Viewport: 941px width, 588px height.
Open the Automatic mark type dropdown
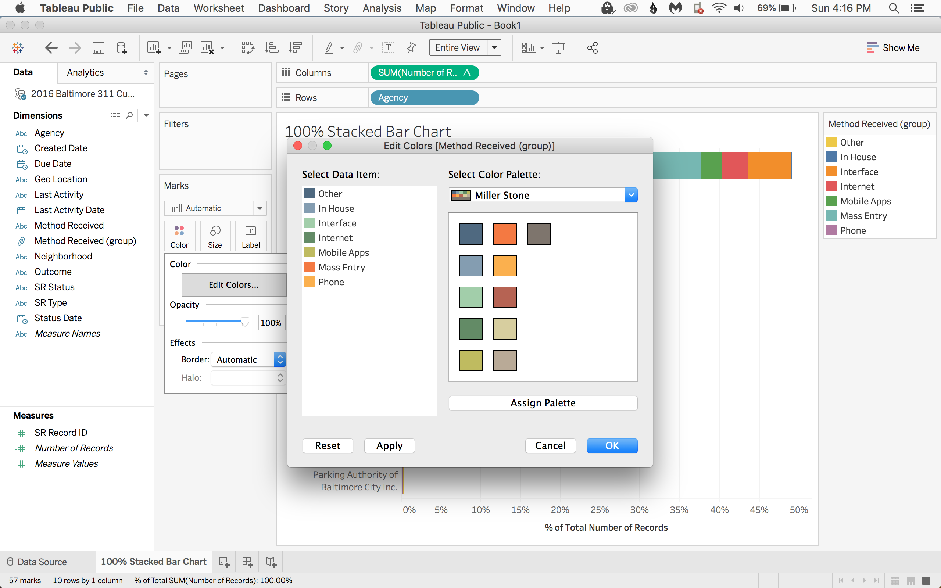coord(260,208)
